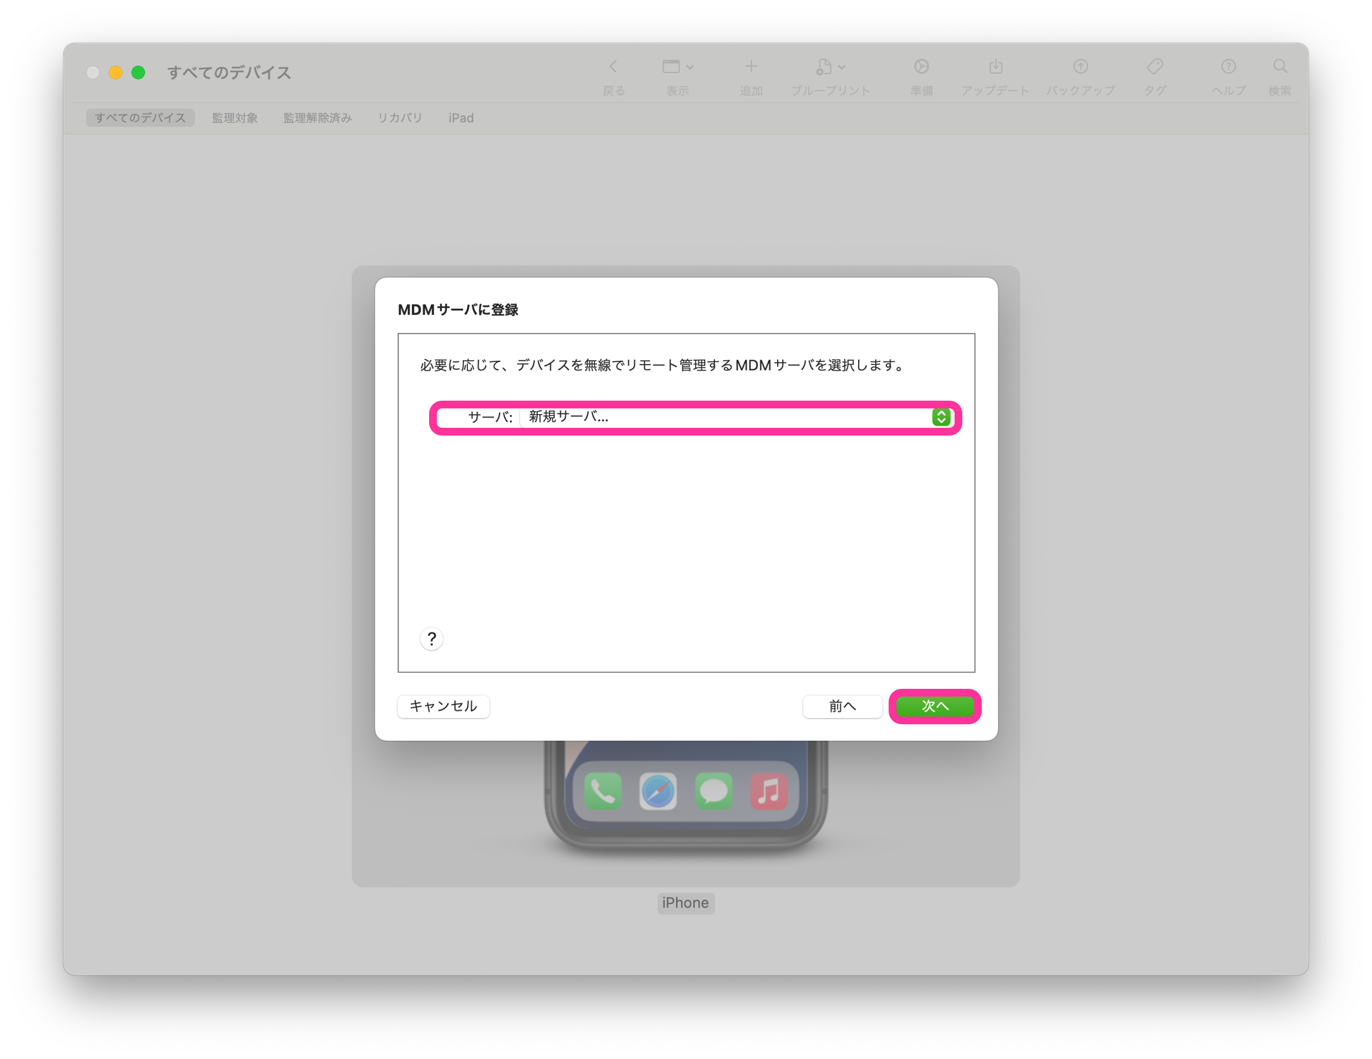Screen dimensions: 1372x1059
Task: Open the サーバ server dropdown menu
Action: pyautogui.click(x=729, y=417)
